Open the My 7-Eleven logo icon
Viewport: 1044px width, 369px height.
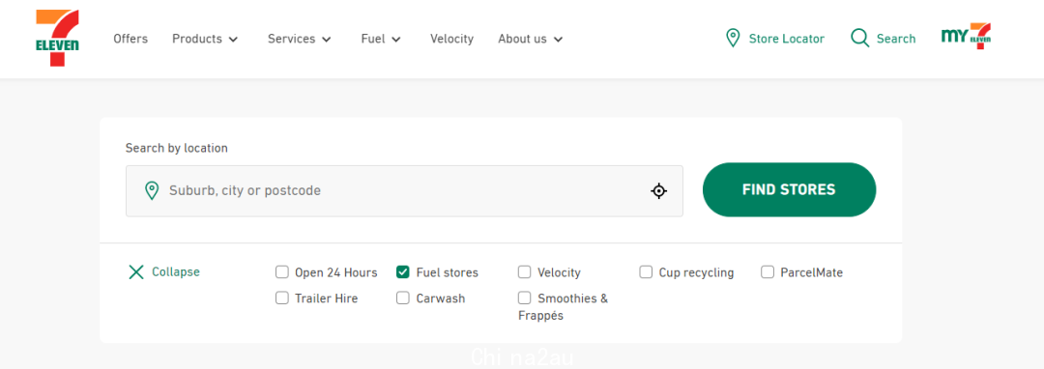coord(966,37)
